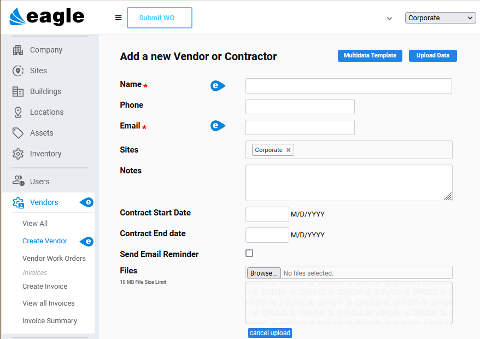Image resolution: width=480 pixels, height=339 pixels.
Task: Click the Vendors puzzle-piece icon
Action: click(17, 202)
